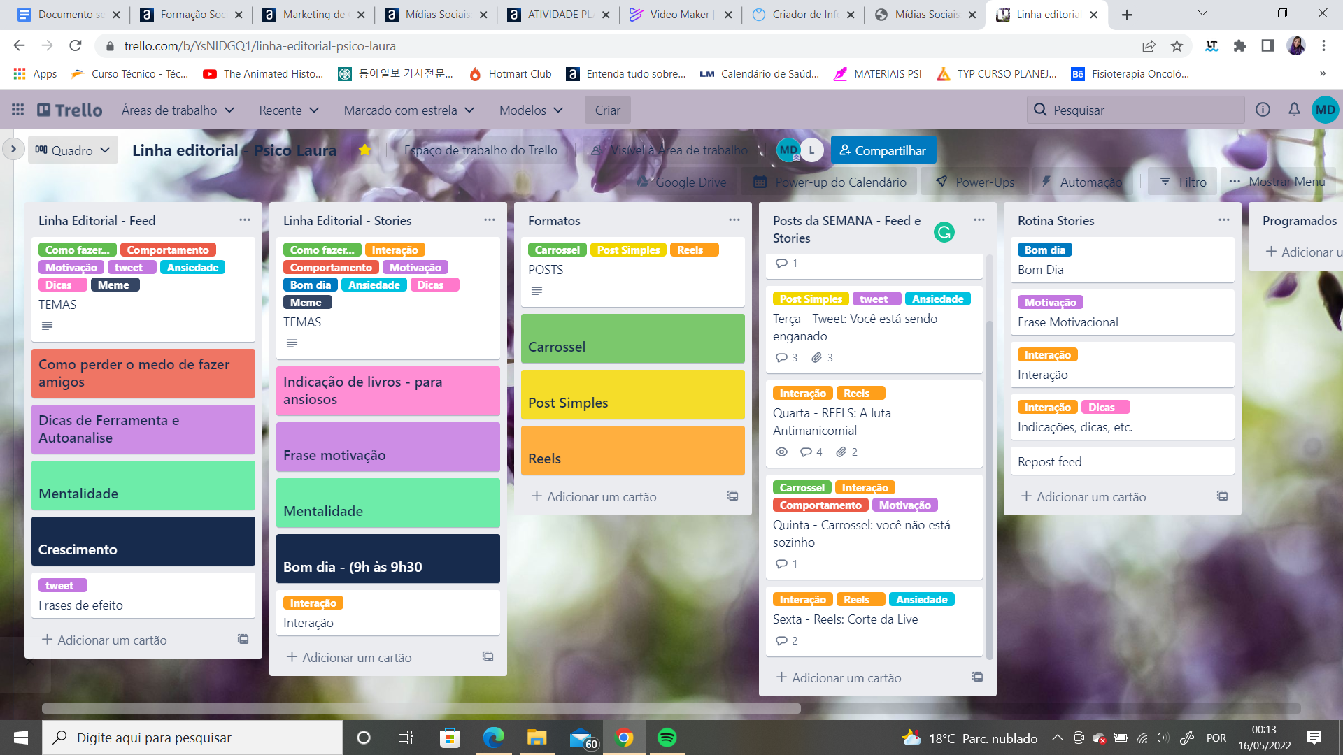
Task: Expand Marcado com estrela dropdown
Action: (409, 110)
